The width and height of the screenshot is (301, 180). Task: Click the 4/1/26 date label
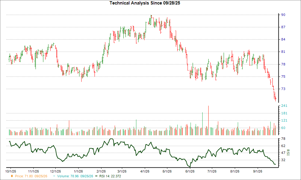tap(145, 171)
